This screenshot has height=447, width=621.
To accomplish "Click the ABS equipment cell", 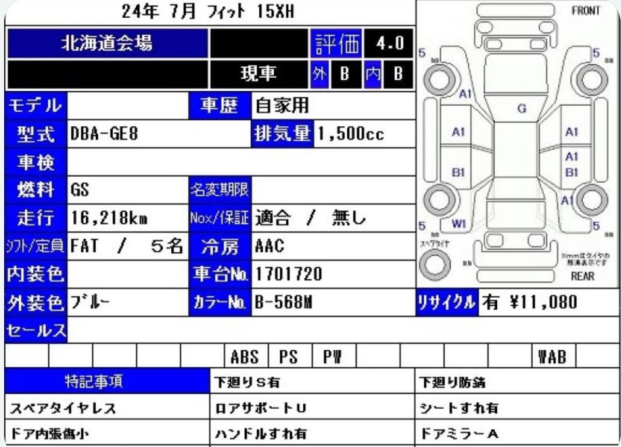I will coord(245,356).
